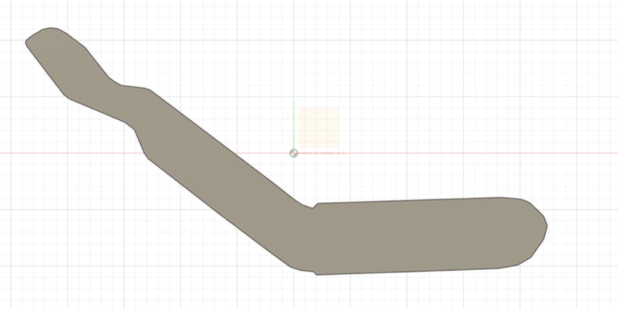Select the short flat edge above the neck
This screenshot has height=309, width=618.
pos(133,87)
